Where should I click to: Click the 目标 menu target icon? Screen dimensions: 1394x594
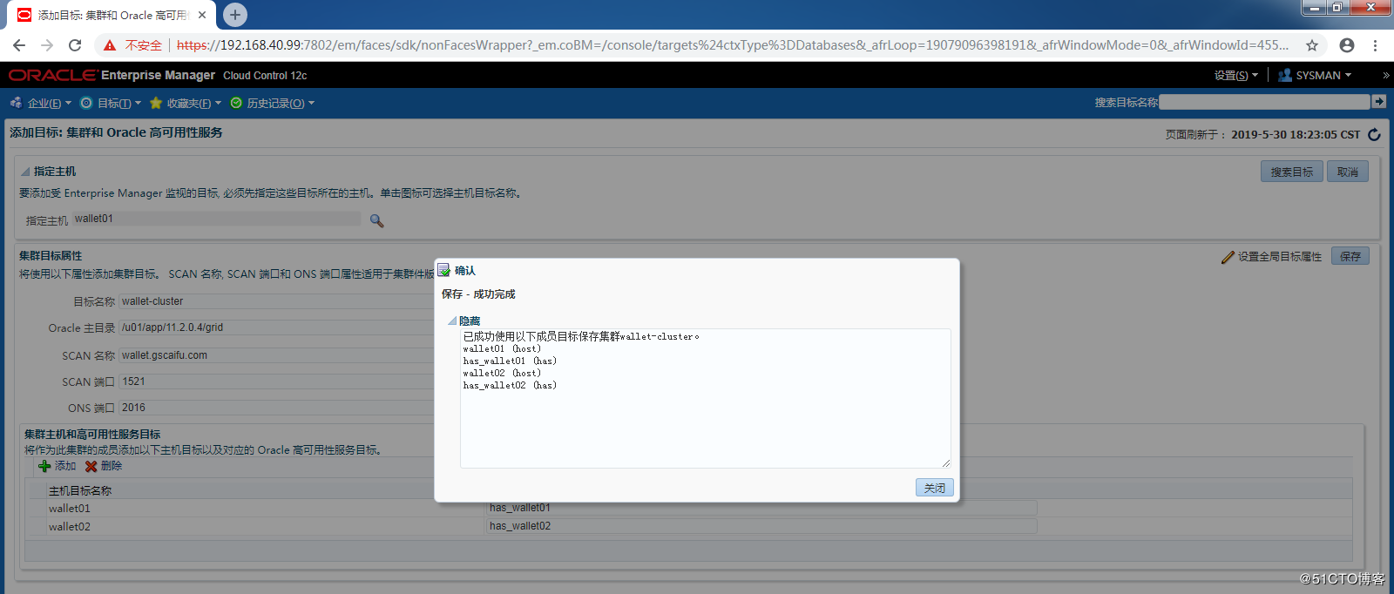pyautogui.click(x=86, y=103)
